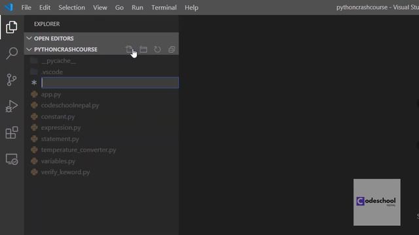Open the Selection menu

coord(71,7)
